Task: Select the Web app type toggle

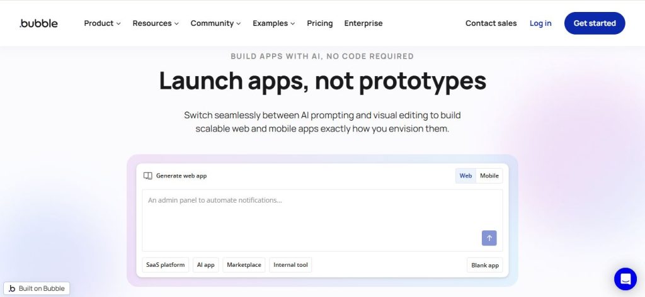Action: pos(465,176)
